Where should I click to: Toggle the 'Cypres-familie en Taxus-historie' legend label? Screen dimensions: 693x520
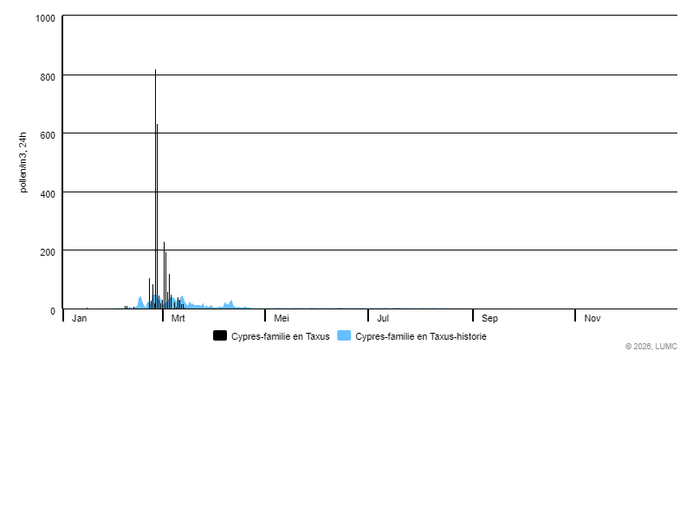[420, 336]
